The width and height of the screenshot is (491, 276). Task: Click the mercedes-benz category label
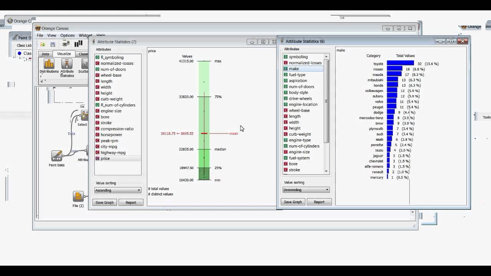point(371,118)
